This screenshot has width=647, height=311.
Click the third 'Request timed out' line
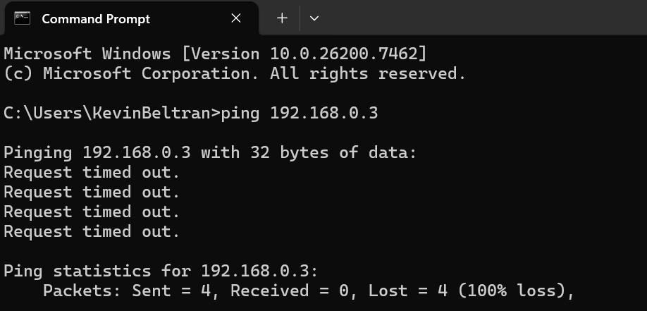(92, 212)
